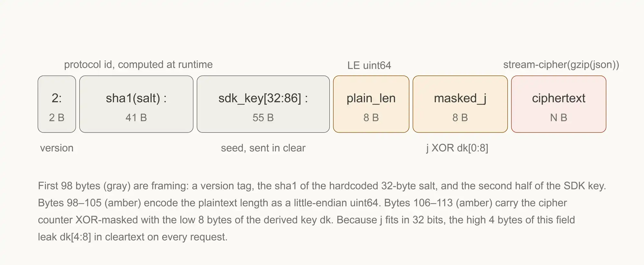Click the sdk_key[32:86] block
The height and width of the screenshot is (265, 644).
coord(263,104)
